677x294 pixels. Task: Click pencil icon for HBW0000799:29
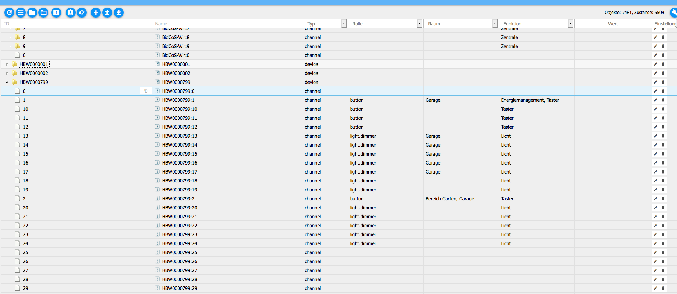point(655,288)
